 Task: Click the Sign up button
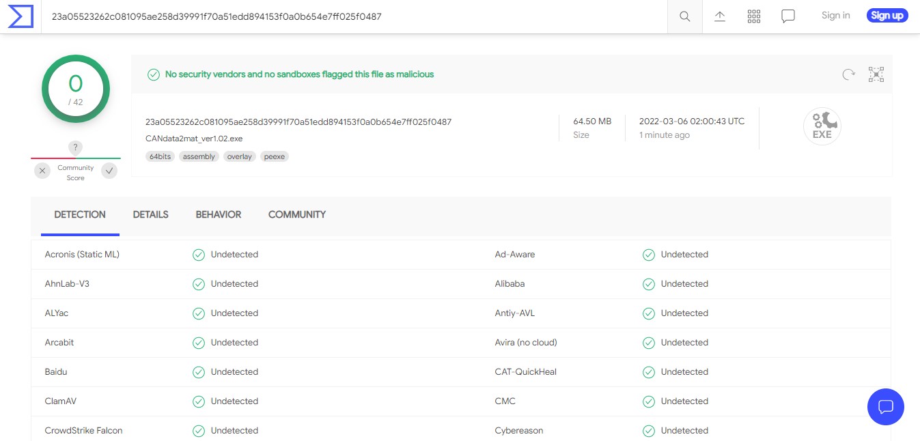pos(887,16)
